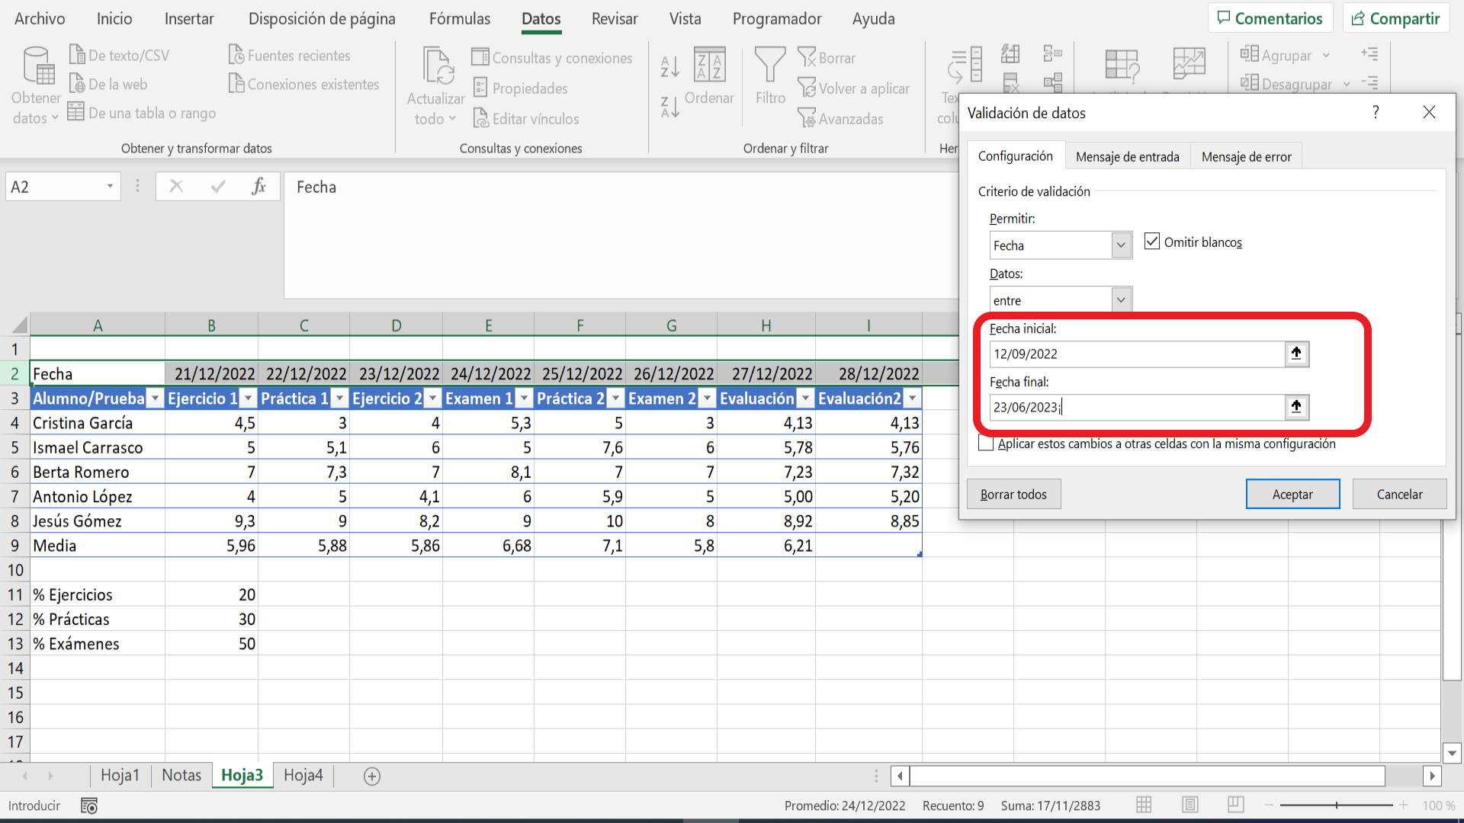Expand the Name Box dropdown arrow

click(110, 187)
